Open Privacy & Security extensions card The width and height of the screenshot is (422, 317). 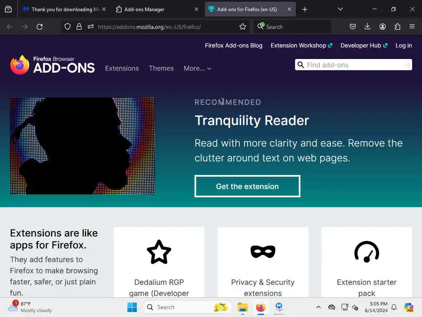point(263,262)
